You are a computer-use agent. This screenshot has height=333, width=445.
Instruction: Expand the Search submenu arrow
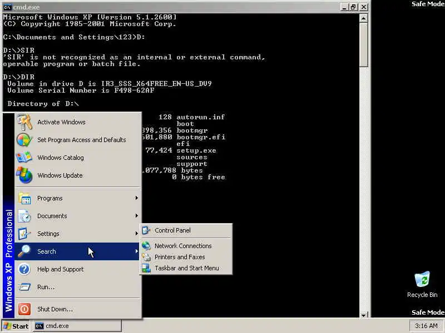[x=136, y=251]
